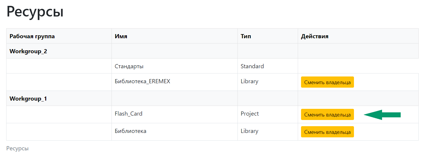Click the large "Ресурсы" page heading
The image size is (427, 155).
(35, 12)
